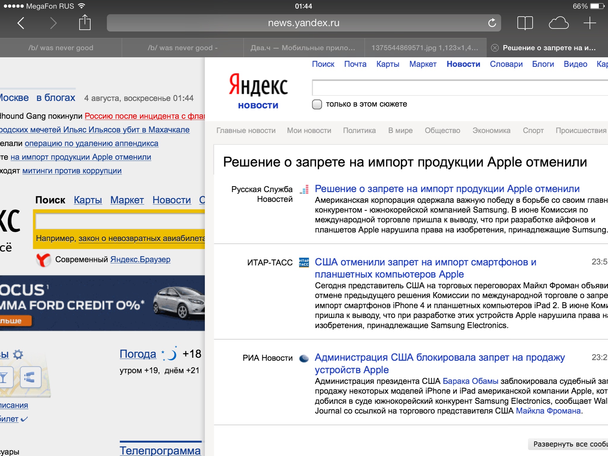Focus the Yandex news search field
Screen dimensions: 608x456
click(460, 88)
